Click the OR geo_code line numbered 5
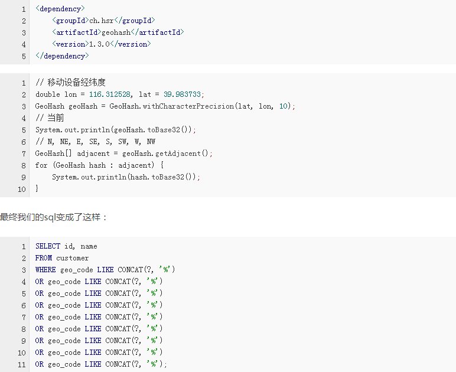The height and width of the screenshot is (372, 456). pos(99,293)
